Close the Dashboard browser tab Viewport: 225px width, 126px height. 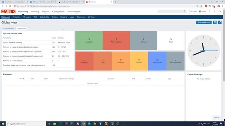point(111,2)
